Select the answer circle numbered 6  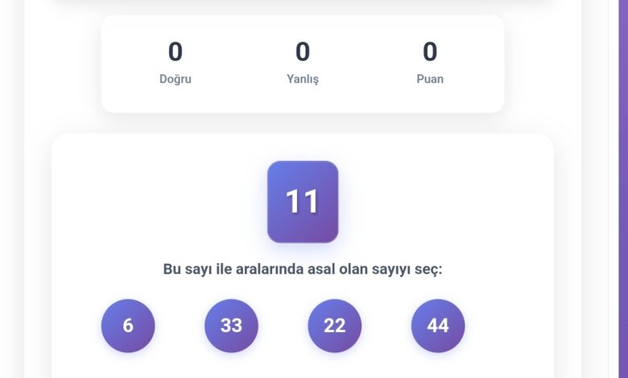coord(128,326)
